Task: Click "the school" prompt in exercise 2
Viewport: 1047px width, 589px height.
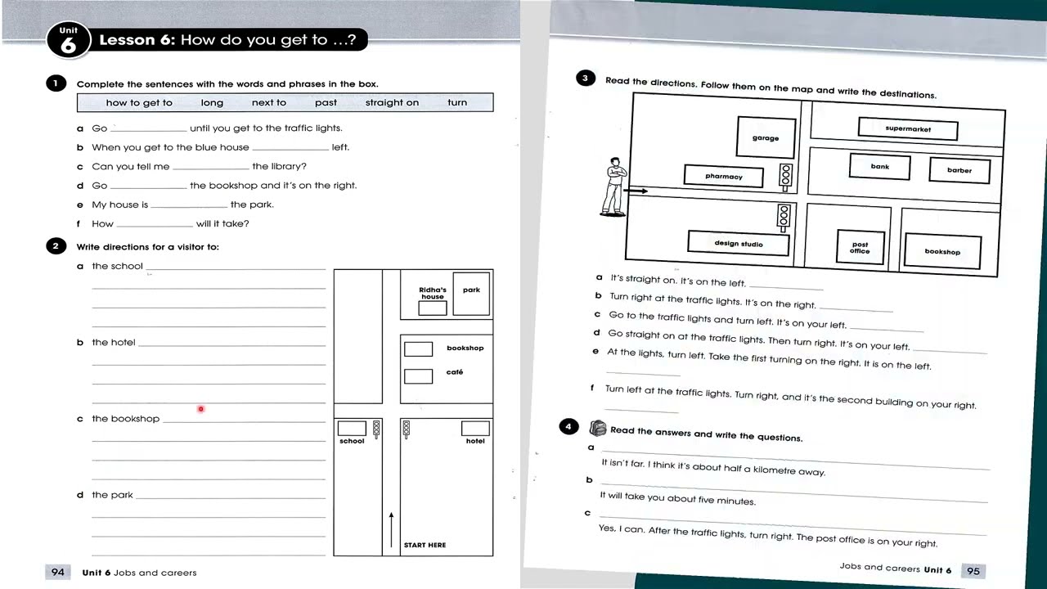Action: click(117, 267)
